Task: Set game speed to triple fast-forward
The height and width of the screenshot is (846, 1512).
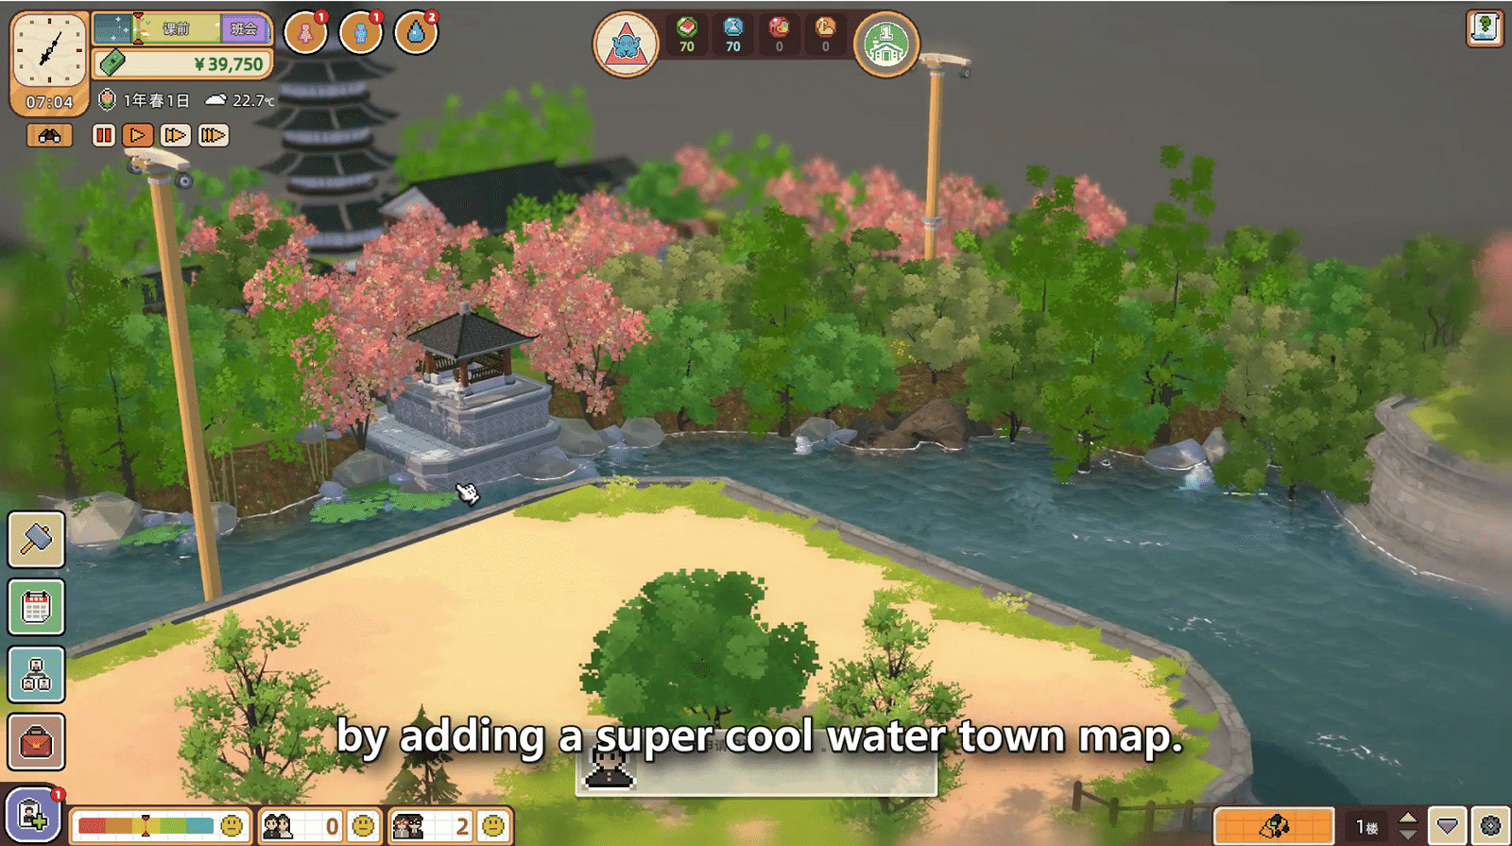Action: point(214,135)
